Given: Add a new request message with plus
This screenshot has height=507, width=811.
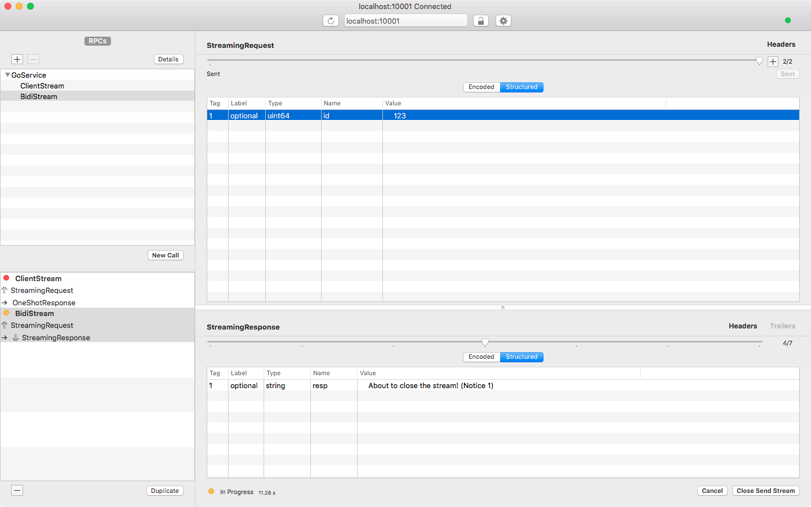Looking at the screenshot, I should pos(773,61).
